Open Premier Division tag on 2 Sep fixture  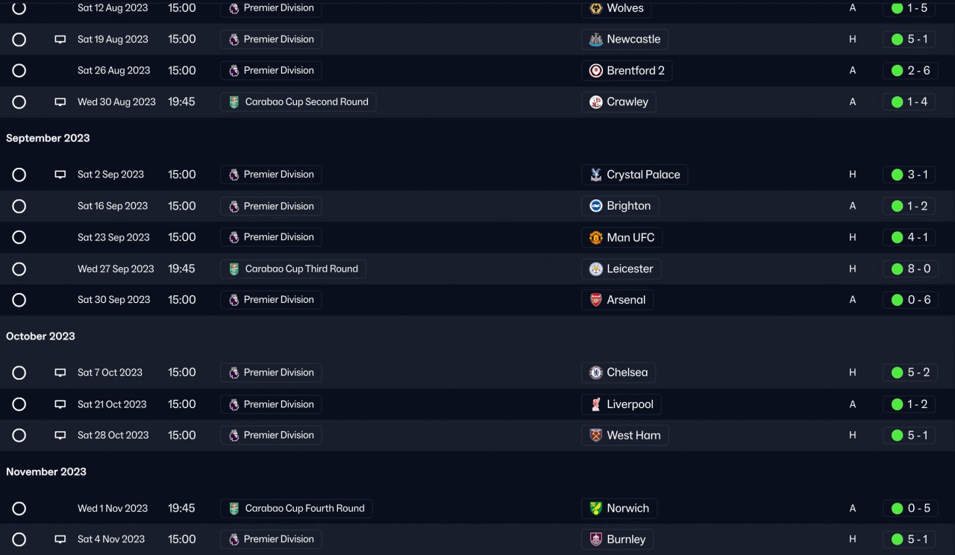tap(278, 175)
